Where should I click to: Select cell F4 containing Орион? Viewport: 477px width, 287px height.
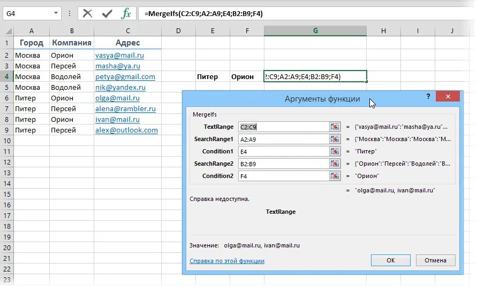247,76
